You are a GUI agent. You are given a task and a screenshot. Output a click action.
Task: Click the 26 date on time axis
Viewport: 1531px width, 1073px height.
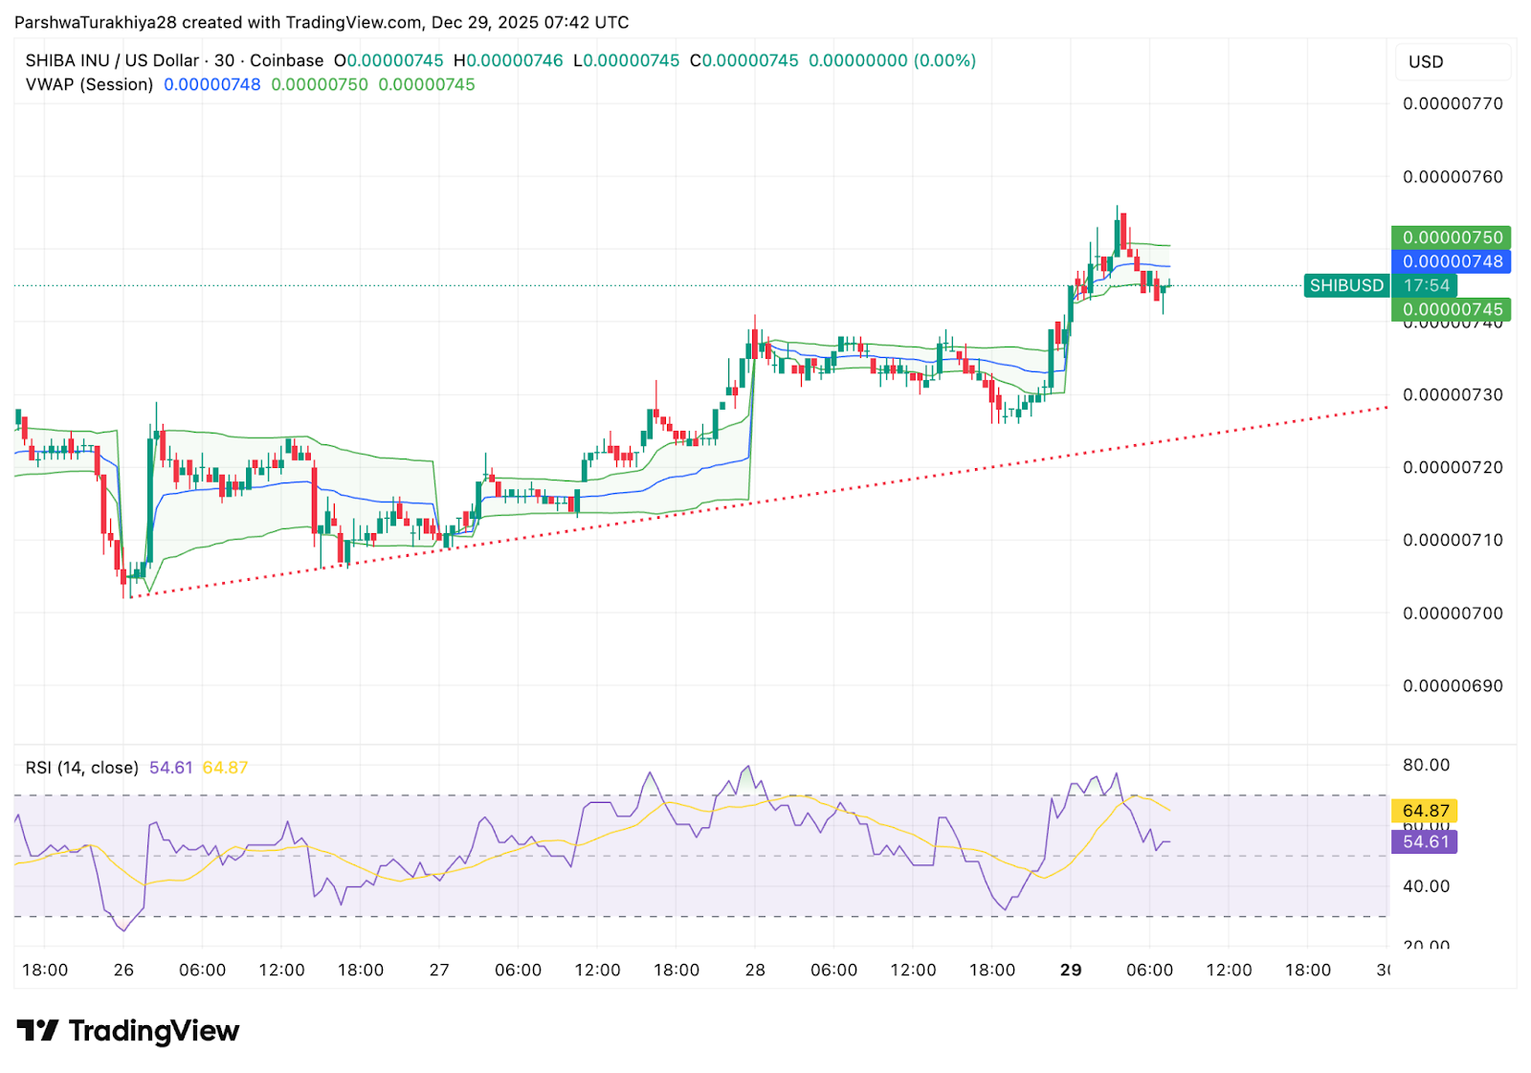pyautogui.click(x=123, y=970)
